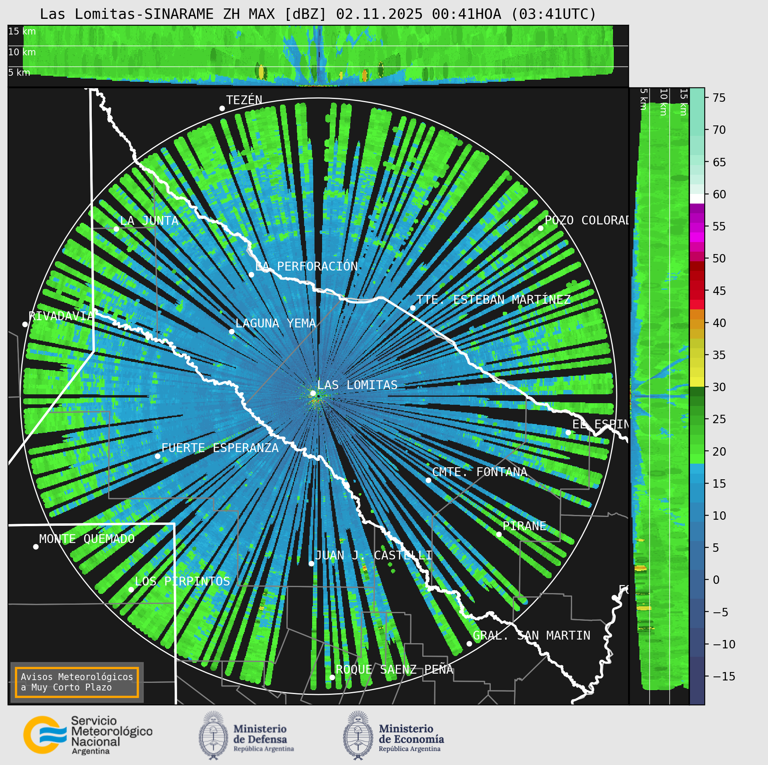
Task: Click the Tezén city marker dot
Action: (222, 108)
